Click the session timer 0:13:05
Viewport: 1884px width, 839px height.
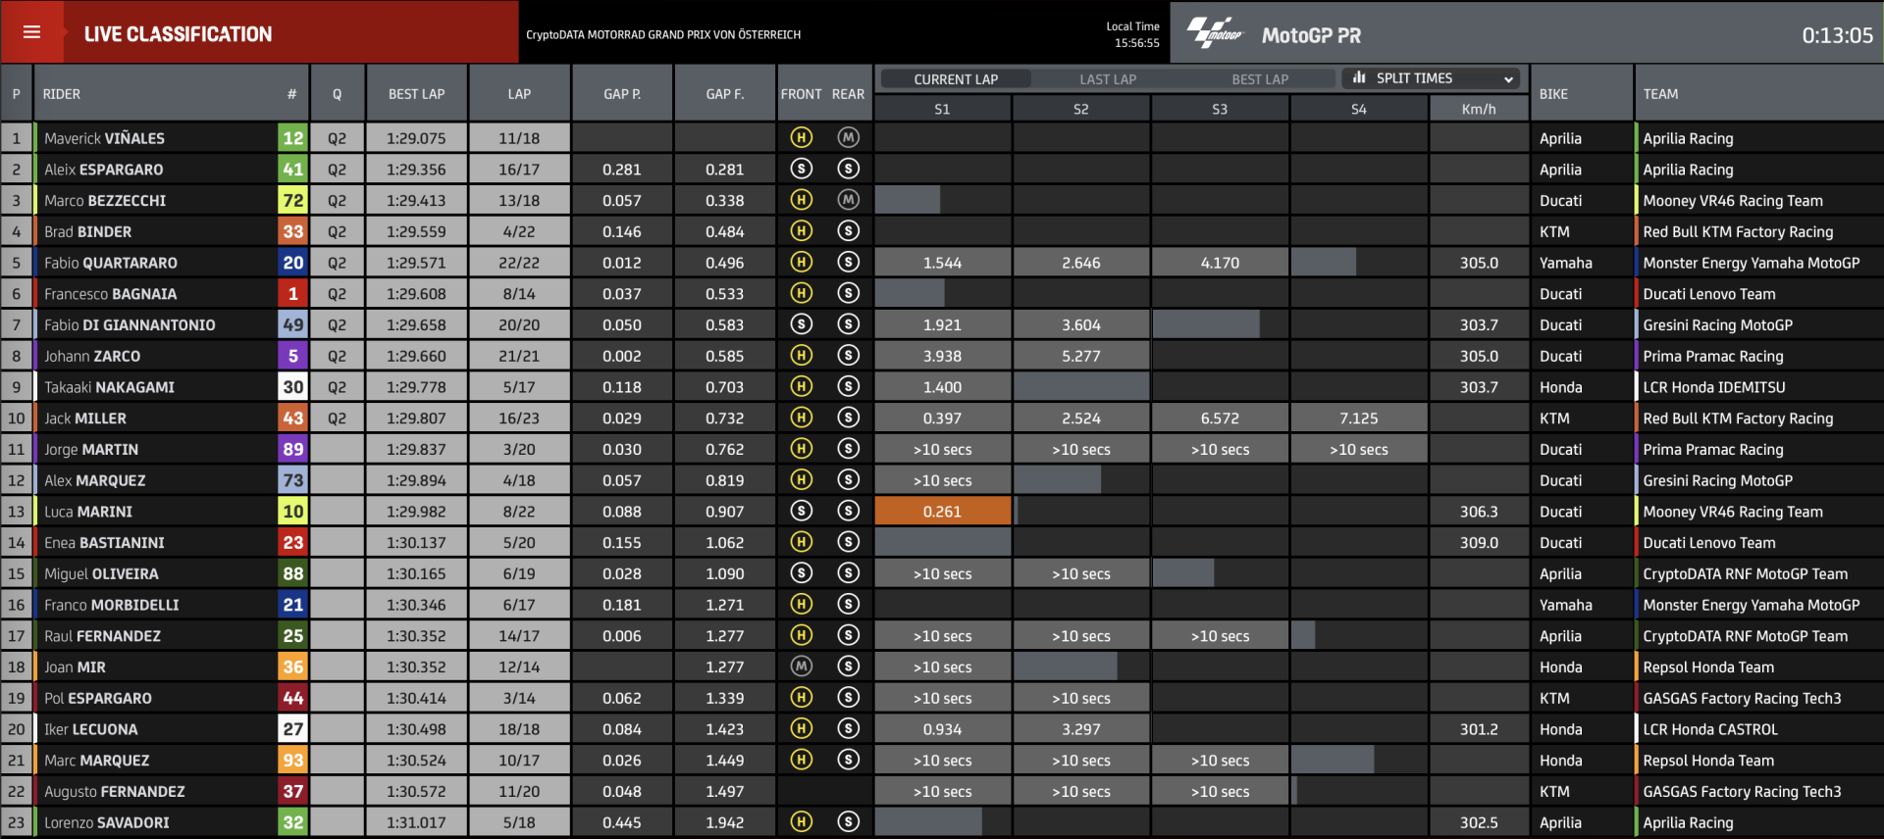(x=1837, y=35)
